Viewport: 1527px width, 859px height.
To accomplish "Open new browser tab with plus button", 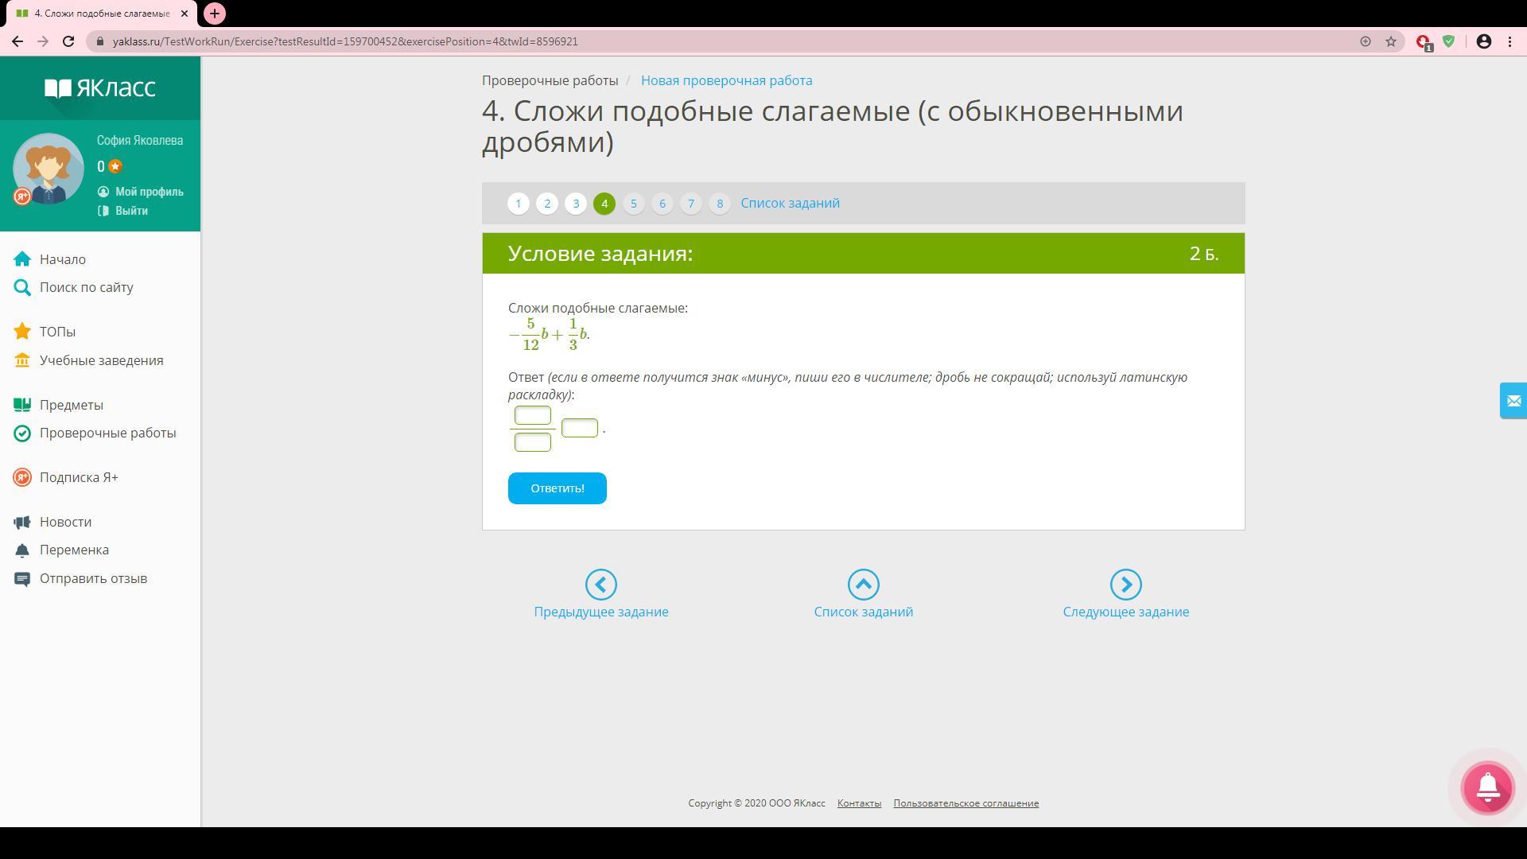I will coord(214,14).
